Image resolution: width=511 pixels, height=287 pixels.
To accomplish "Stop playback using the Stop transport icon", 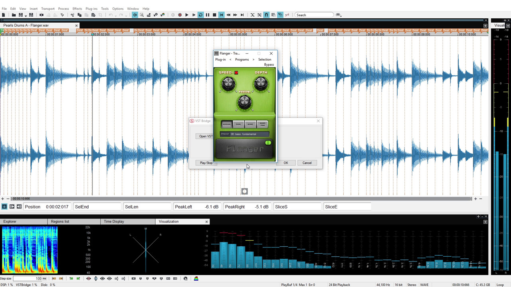I will point(214,15).
